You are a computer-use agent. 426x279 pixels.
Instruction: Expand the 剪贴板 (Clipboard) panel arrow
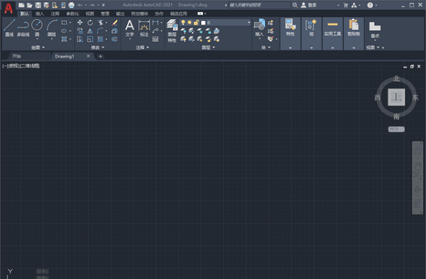[354, 48]
